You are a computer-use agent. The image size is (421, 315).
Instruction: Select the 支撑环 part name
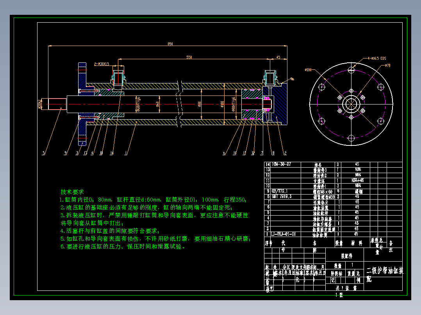point(319,181)
